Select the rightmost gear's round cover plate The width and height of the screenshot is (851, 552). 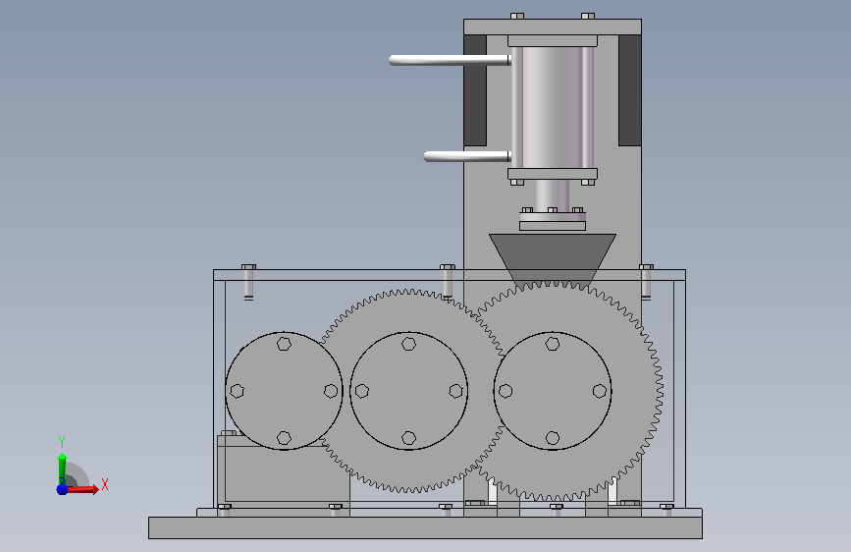[x=553, y=391]
